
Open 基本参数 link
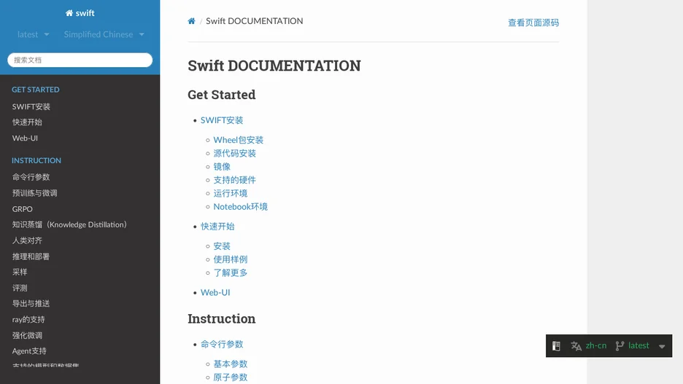coord(231,364)
